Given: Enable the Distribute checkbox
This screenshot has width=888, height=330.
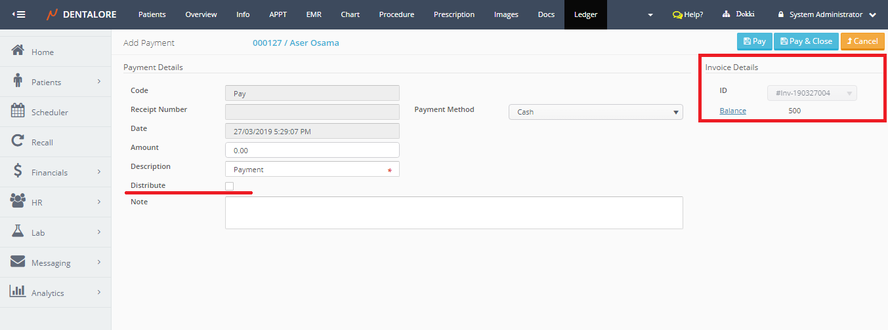Looking at the screenshot, I should point(229,187).
